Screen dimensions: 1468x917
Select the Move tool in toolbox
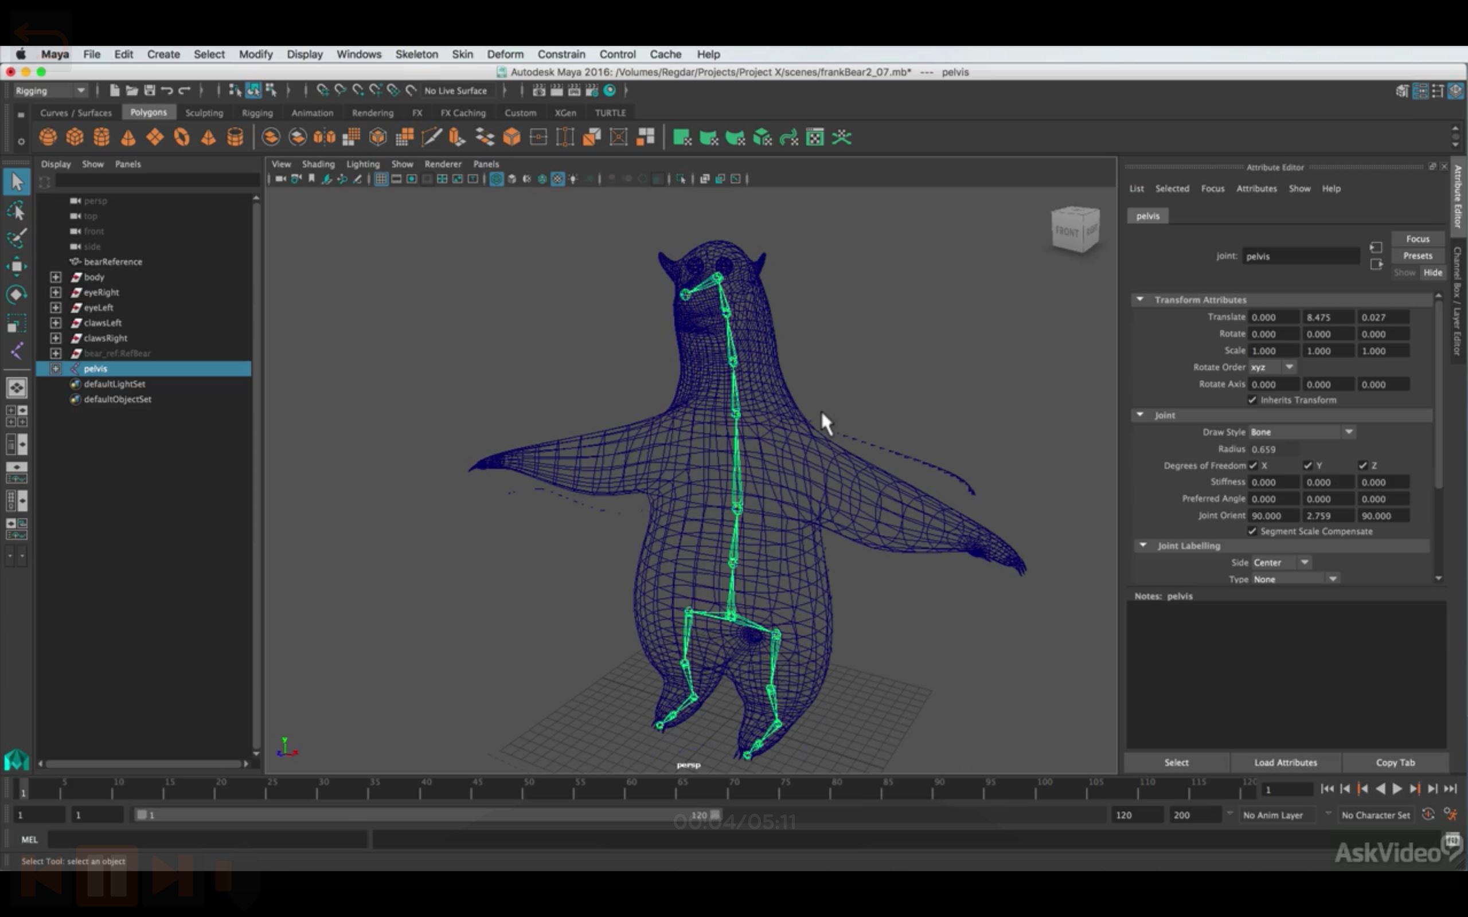(x=17, y=267)
